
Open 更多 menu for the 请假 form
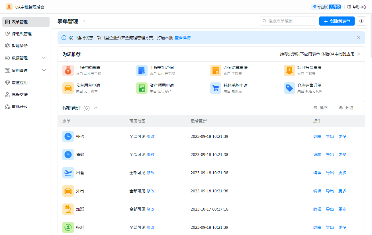click(342, 155)
